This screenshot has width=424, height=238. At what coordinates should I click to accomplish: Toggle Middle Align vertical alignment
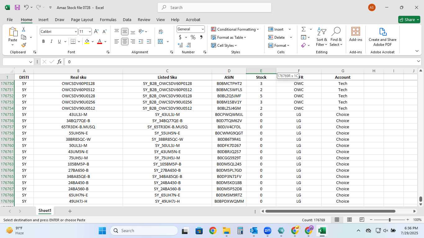tap(125, 32)
